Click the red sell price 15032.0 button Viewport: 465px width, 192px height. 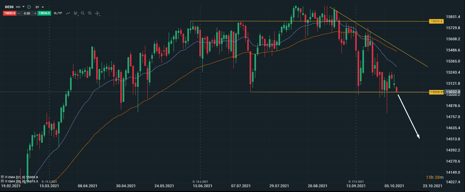click(9, 13)
